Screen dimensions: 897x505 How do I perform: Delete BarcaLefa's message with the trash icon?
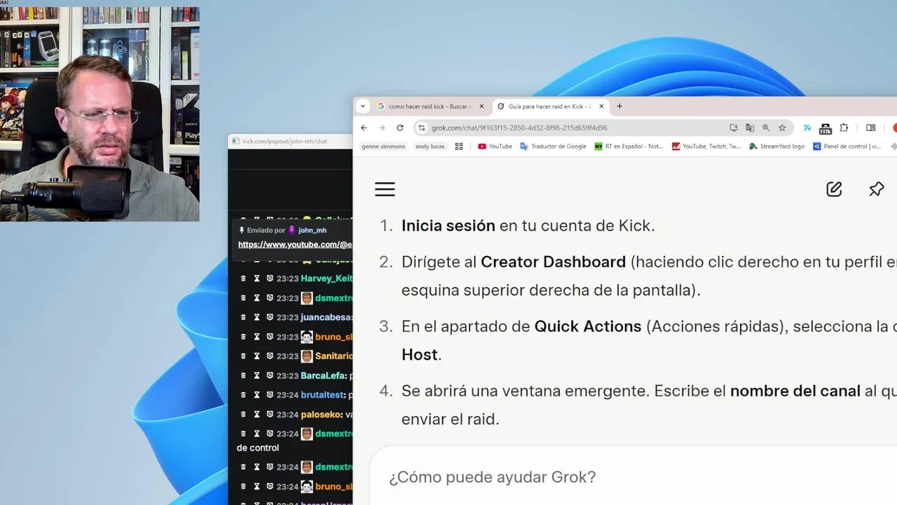[x=243, y=375]
